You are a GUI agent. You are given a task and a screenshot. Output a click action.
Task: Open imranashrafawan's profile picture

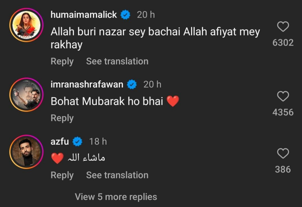pos(26,94)
